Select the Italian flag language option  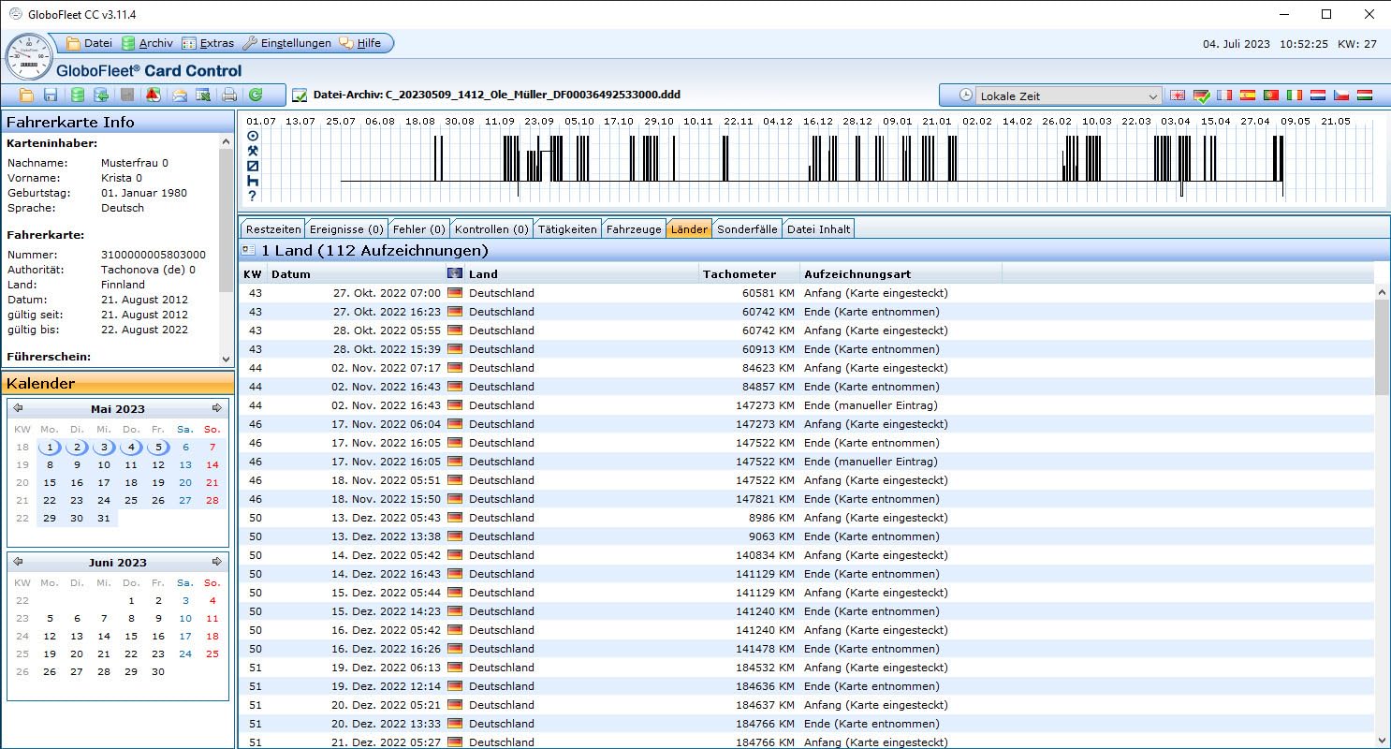click(1295, 95)
